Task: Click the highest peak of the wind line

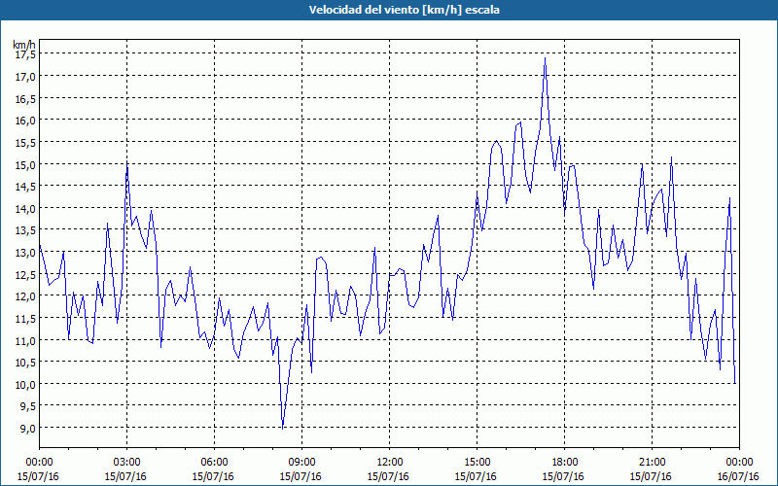Action: coord(545,58)
